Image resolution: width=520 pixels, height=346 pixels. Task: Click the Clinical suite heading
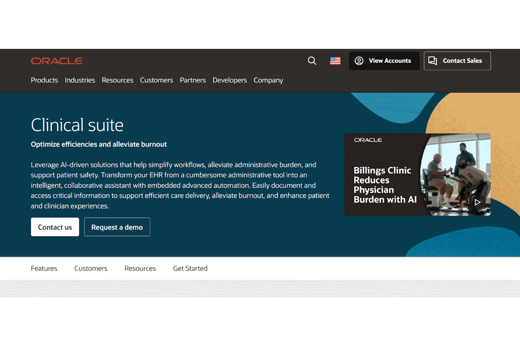[77, 125]
